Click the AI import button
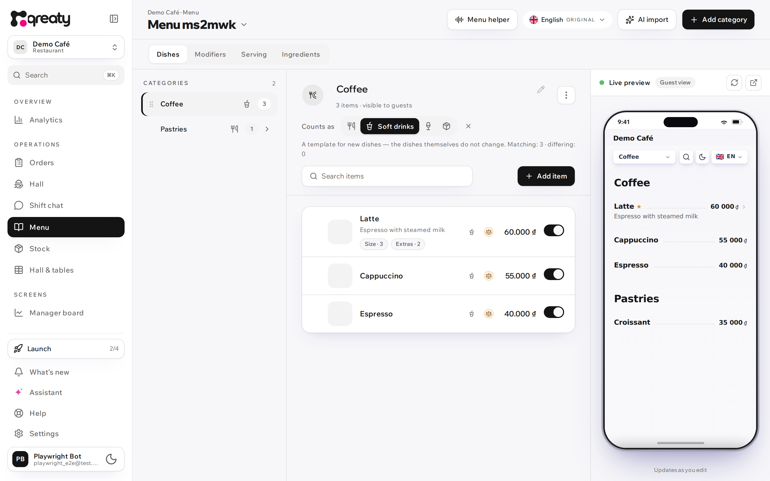Image resolution: width=770 pixels, height=481 pixels. pyautogui.click(x=646, y=20)
